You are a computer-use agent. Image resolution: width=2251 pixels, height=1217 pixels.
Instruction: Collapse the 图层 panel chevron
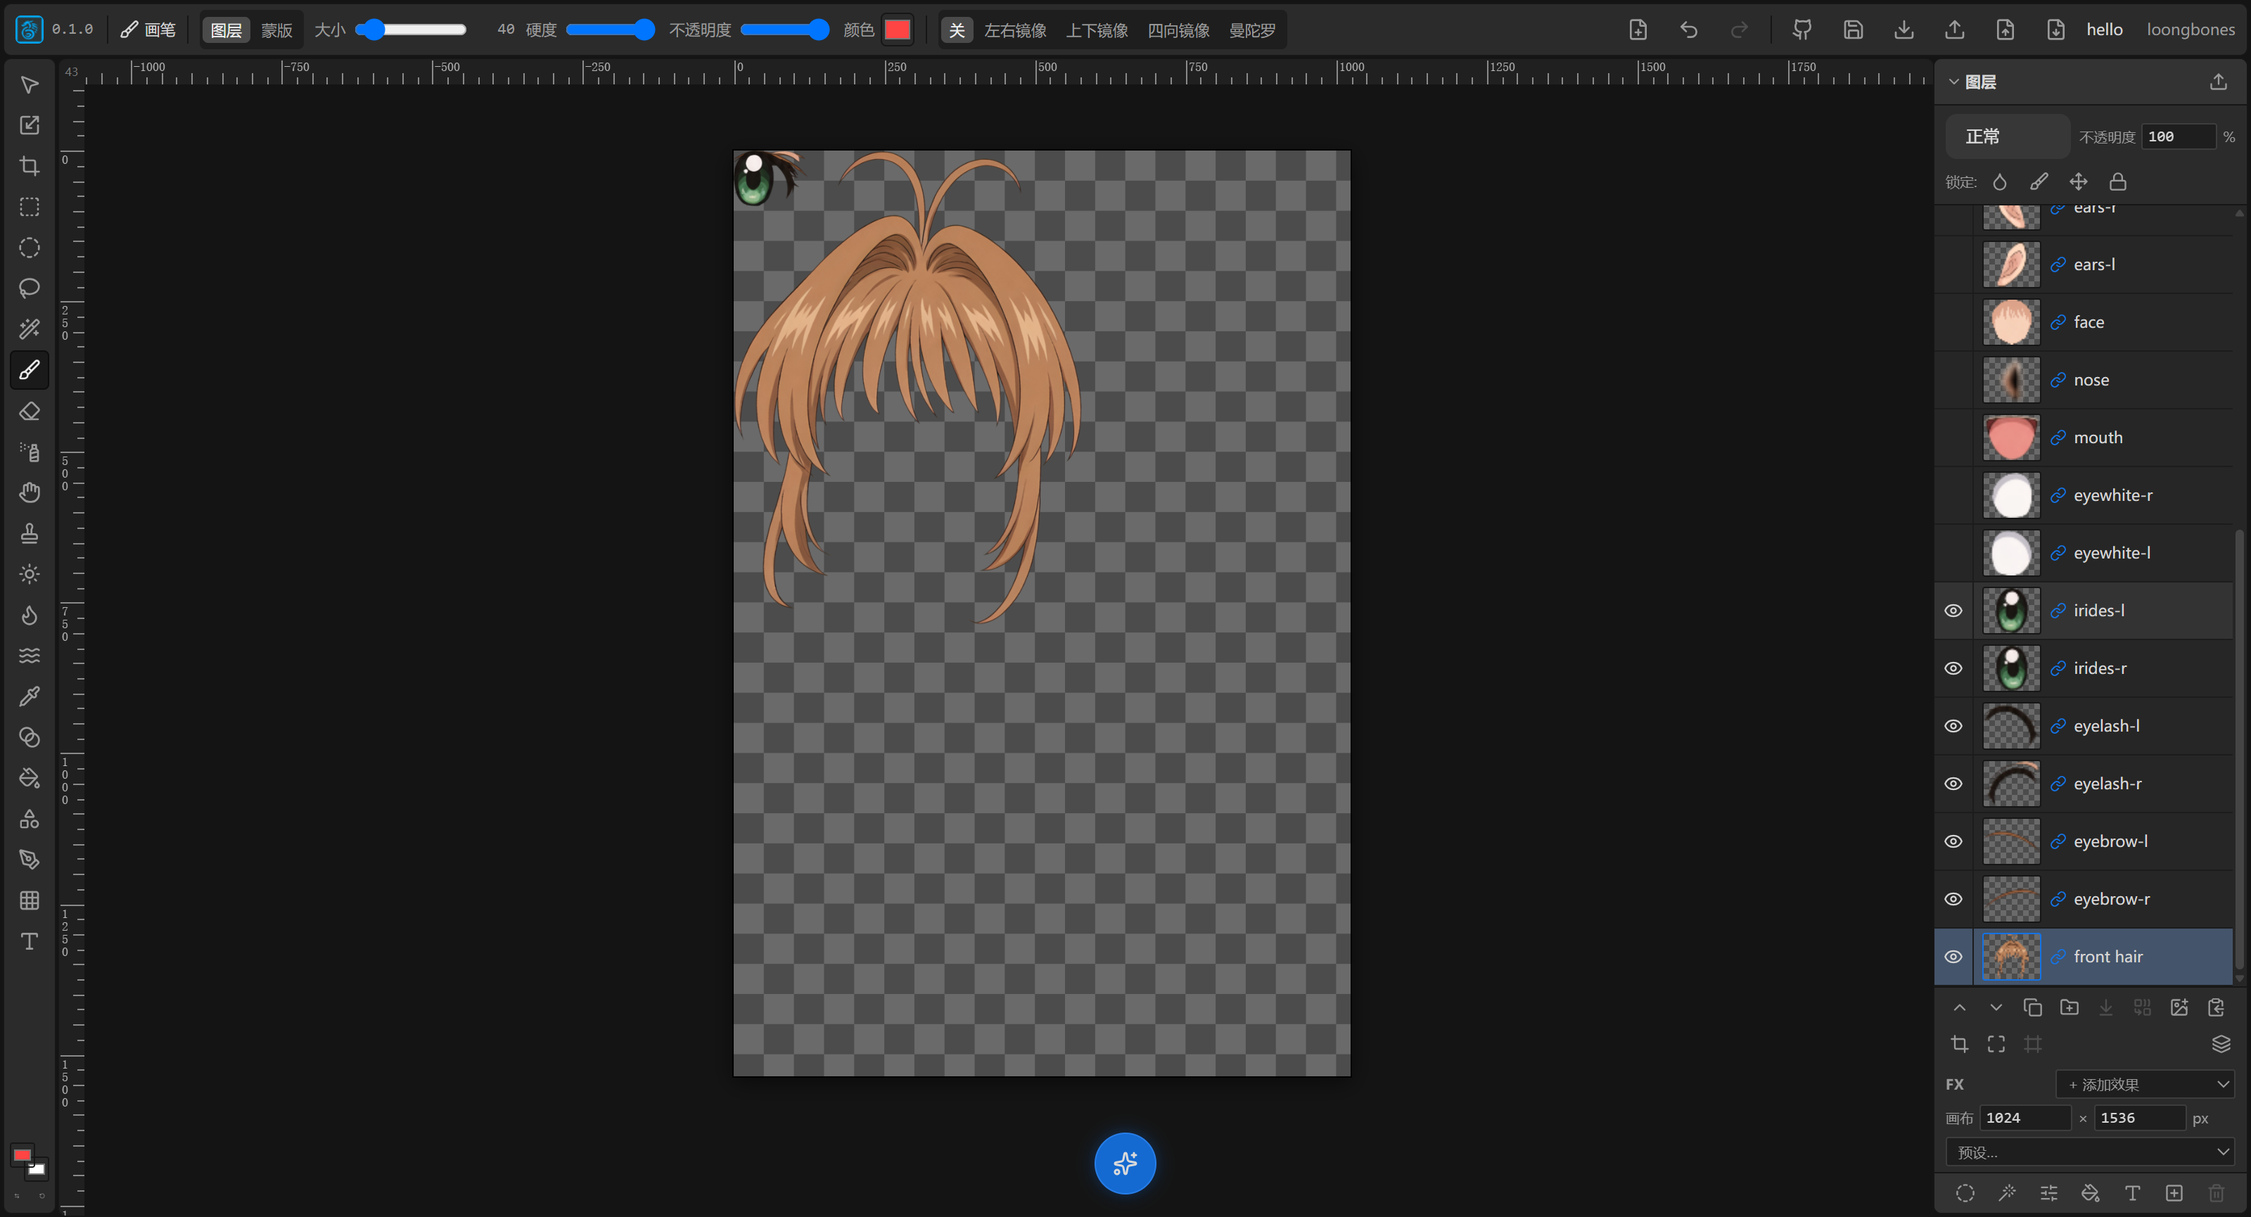(x=1954, y=81)
